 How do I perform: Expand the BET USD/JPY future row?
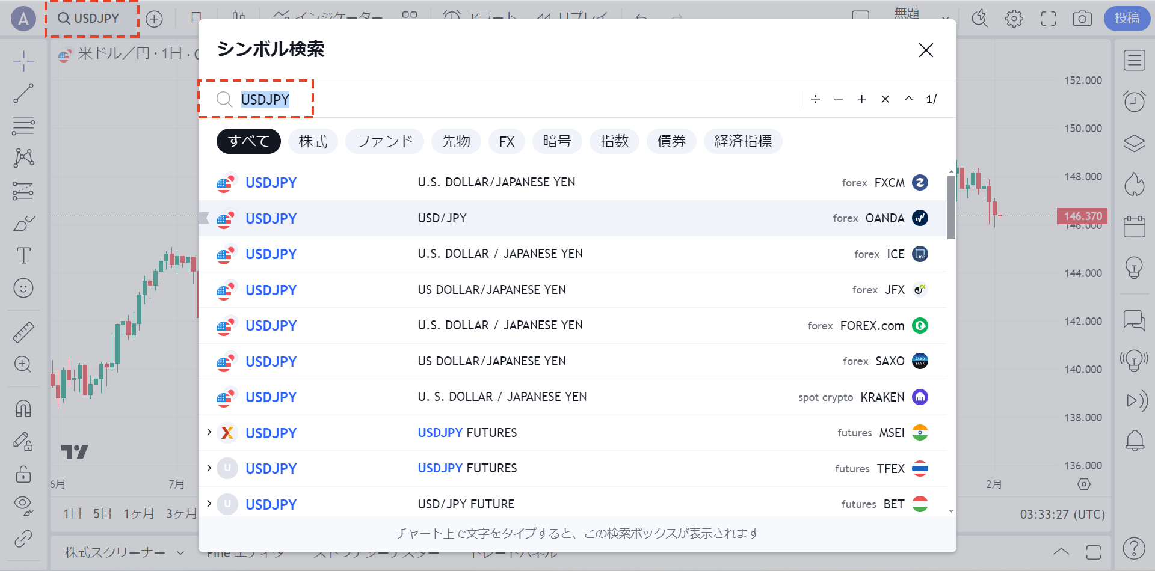pyautogui.click(x=209, y=504)
